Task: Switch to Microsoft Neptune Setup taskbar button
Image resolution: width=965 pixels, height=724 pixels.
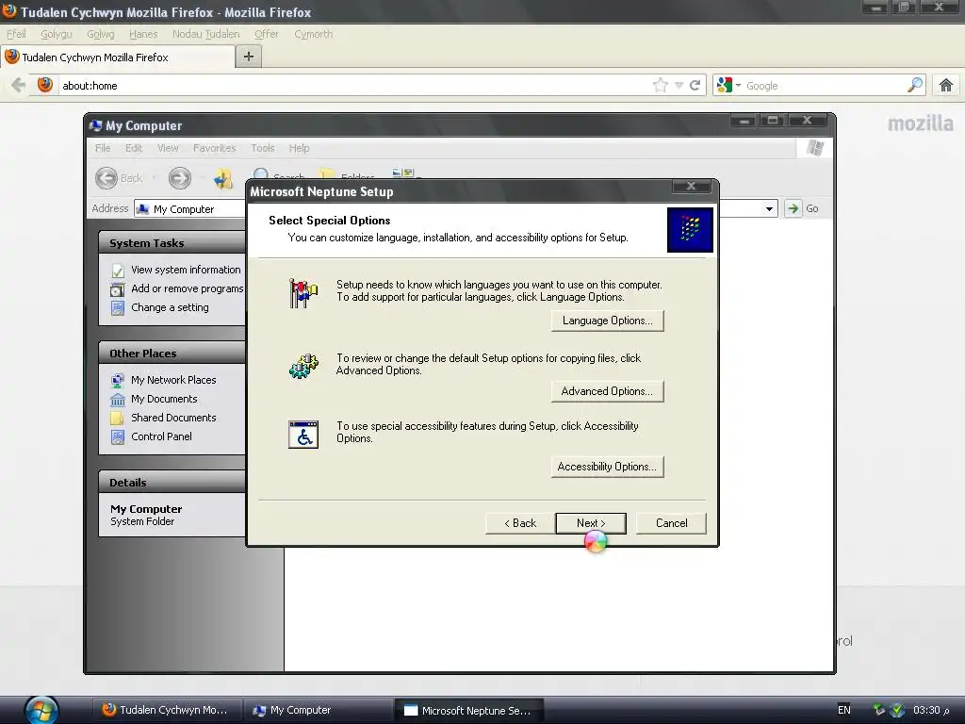Action: click(468, 710)
